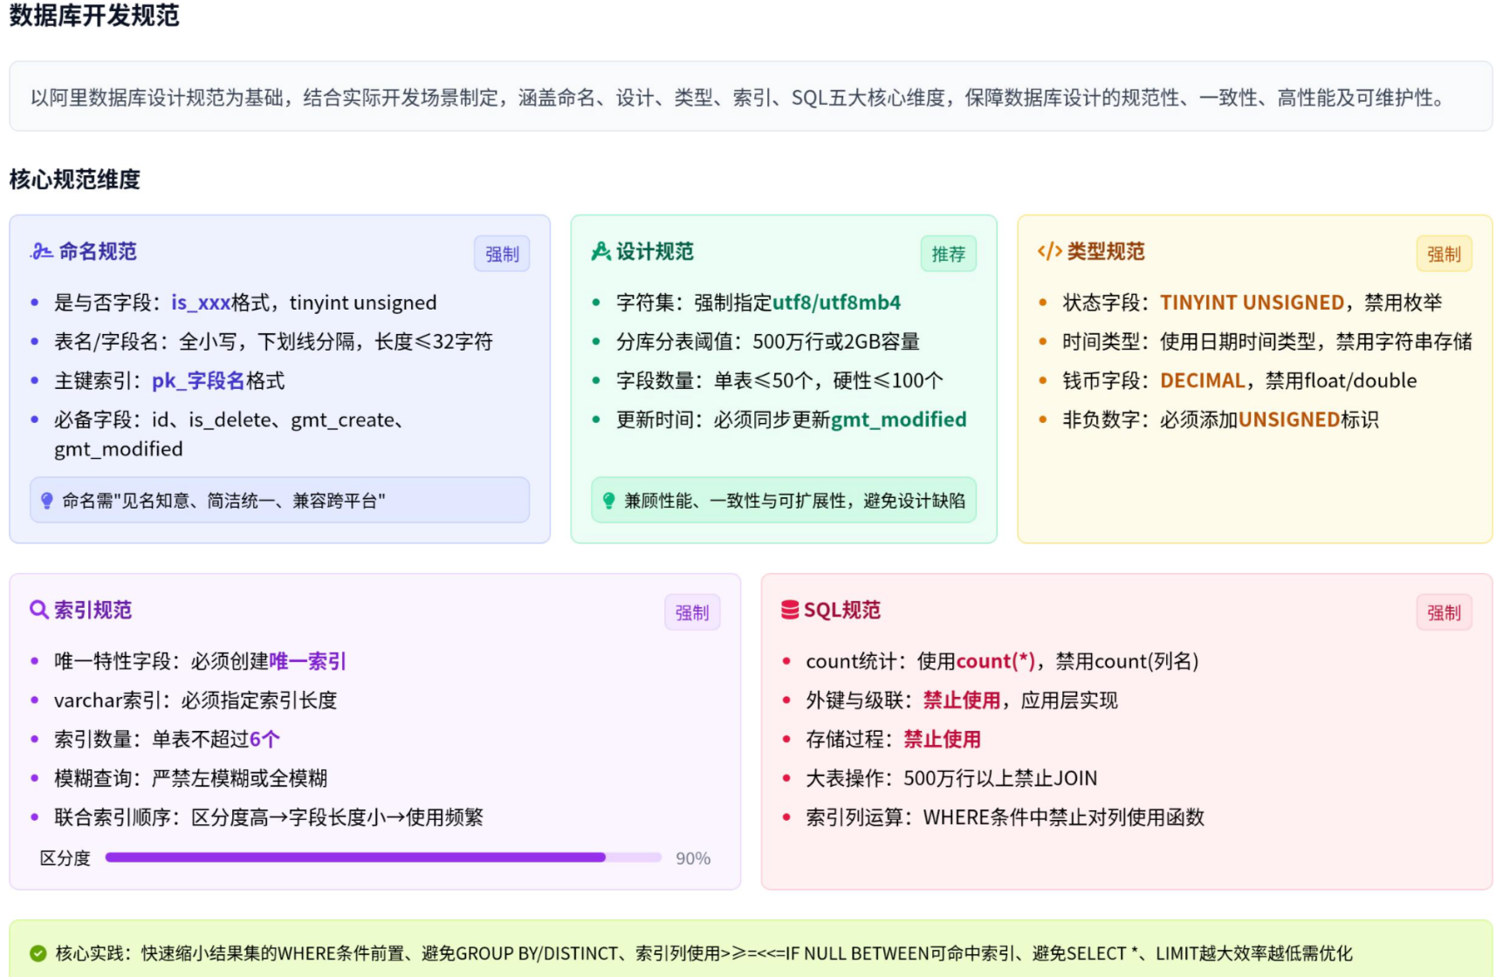Click the 唯一索引 highlighted text

tap(307, 661)
